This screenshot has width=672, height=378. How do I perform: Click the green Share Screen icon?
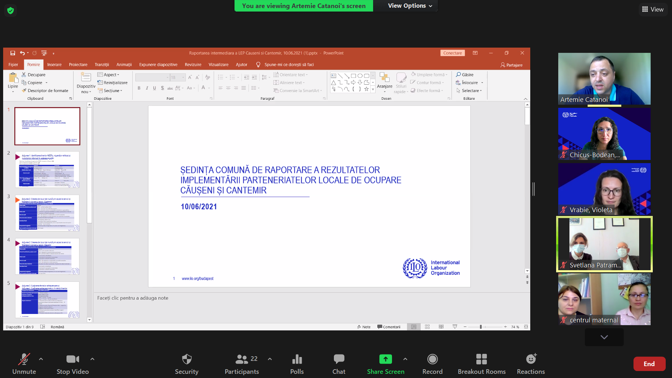[385, 359]
